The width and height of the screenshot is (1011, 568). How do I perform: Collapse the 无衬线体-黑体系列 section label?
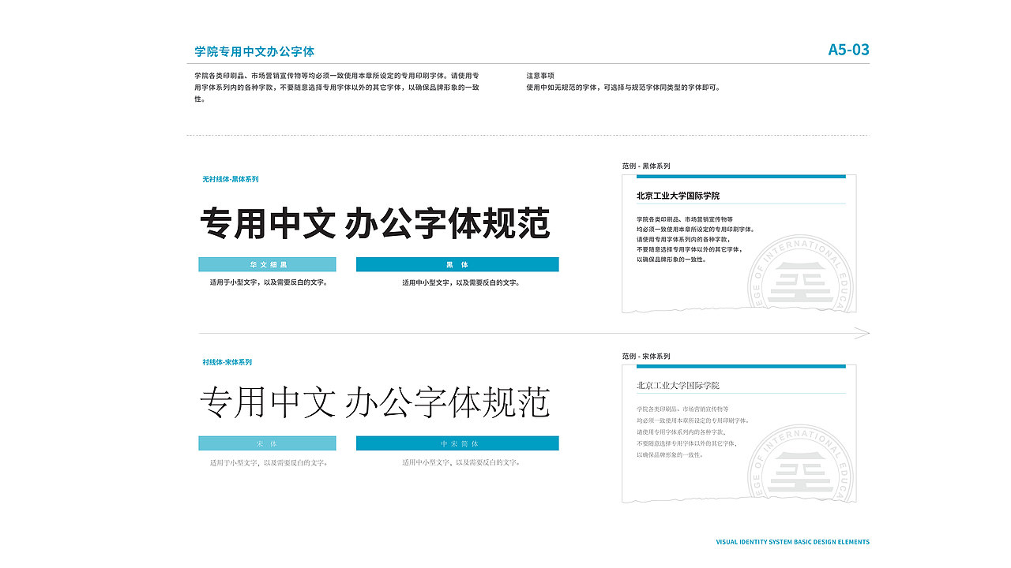(x=229, y=180)
